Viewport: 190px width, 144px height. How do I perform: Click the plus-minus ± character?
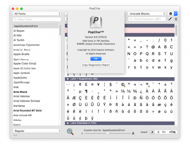pos(165,84)
